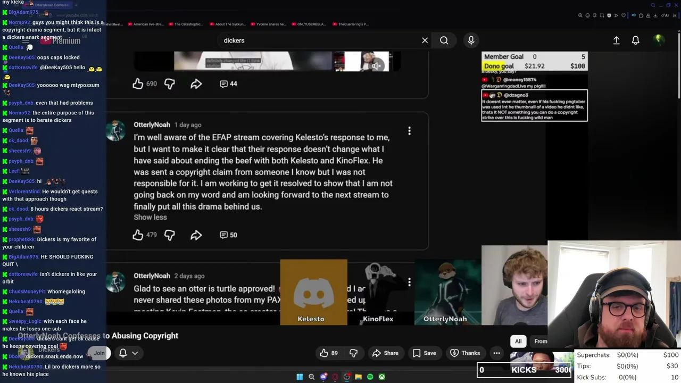Select the 'From' filter chip
681x383 pixels.
541,342
